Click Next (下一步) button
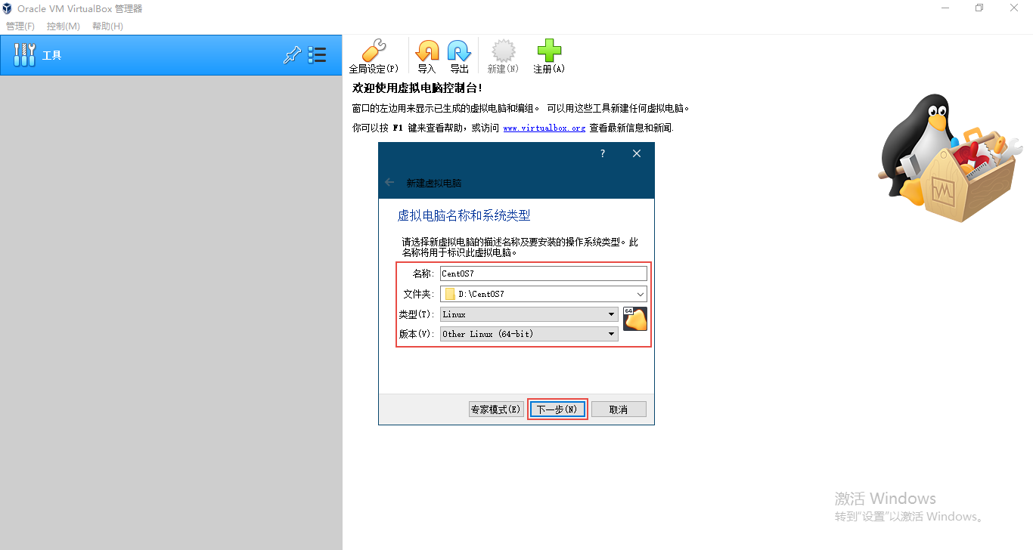1033x550 pixels. (x=557, y=409)
